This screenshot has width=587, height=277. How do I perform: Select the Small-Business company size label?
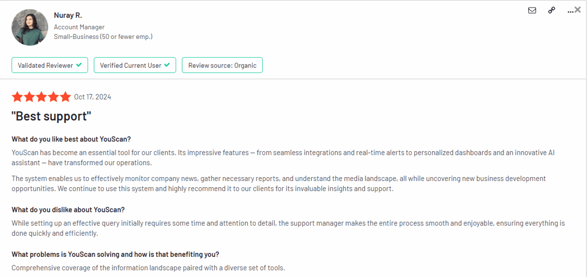click(x=103, y=36)
